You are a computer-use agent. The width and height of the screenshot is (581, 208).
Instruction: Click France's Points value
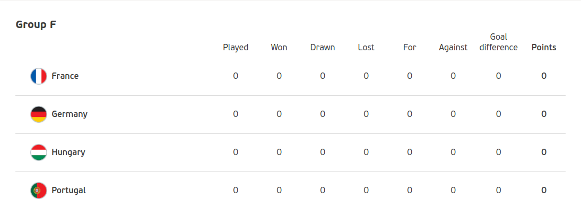coord(544,76)
